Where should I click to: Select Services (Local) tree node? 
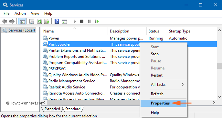pos(19,30)
